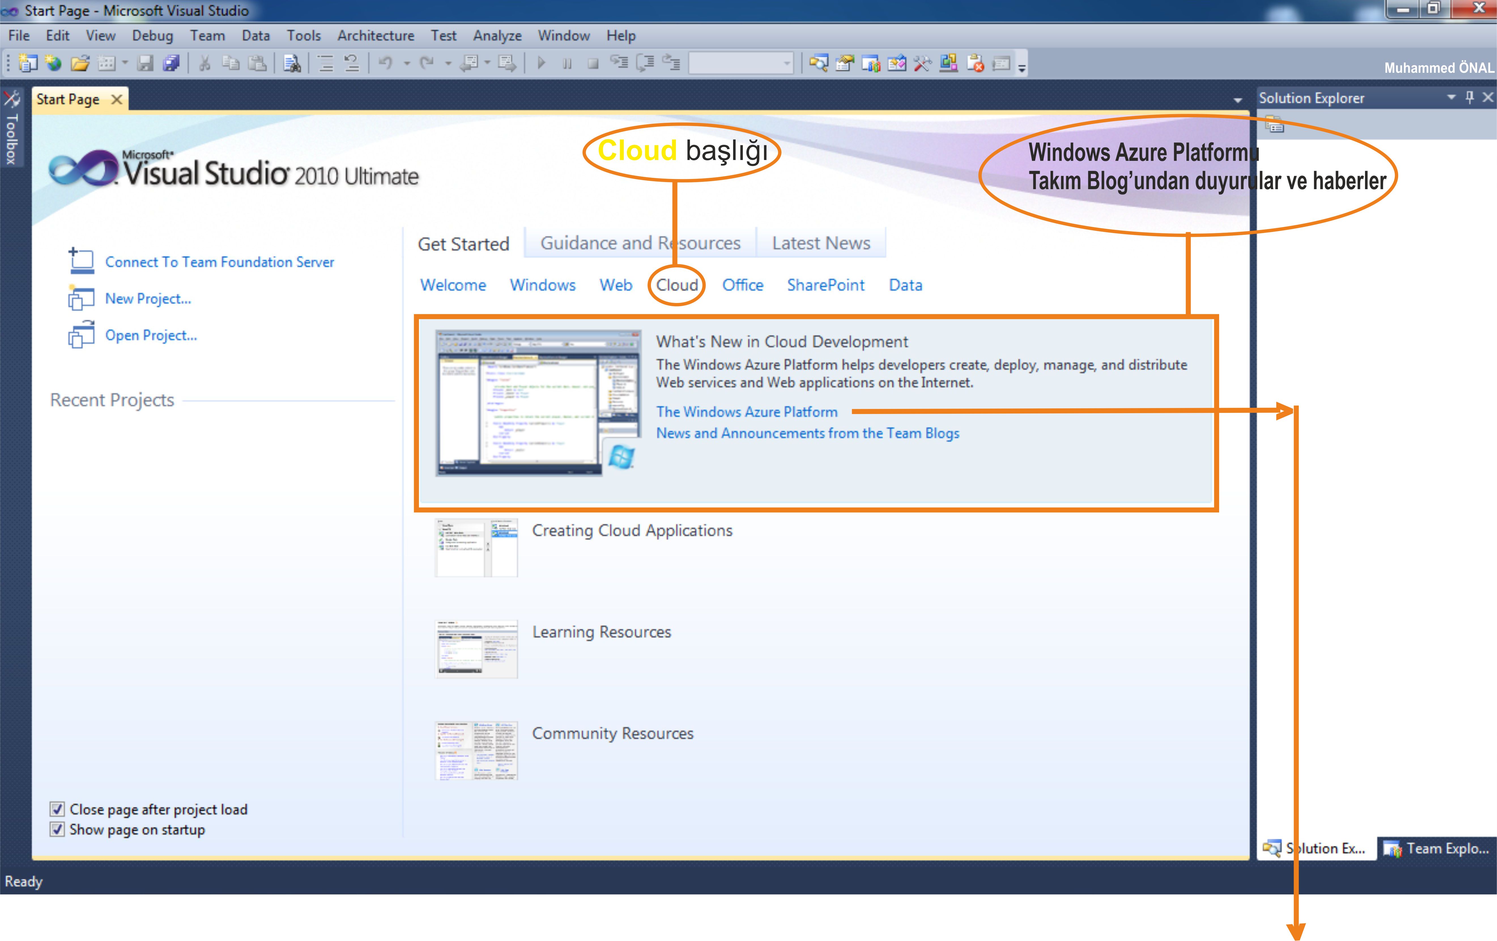The image size is (1497, 941).
Task: Click Connect To Team Foundation Server link
Action: click(x=220, y=262)
